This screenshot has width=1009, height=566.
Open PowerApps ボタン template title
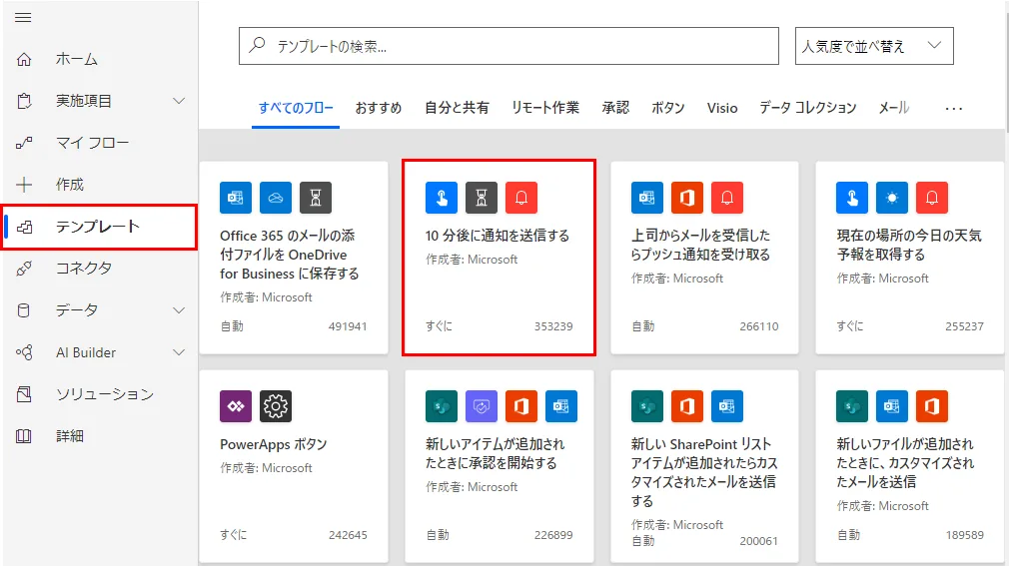(274, 444)
